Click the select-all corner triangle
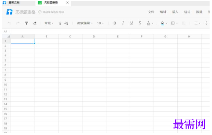The image size is (212, 135). tap(8, 36)
